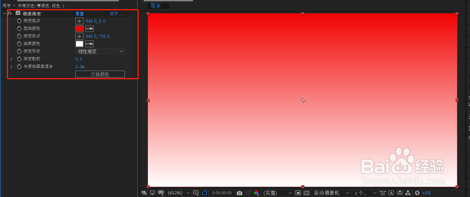Toggle the mask visibility icon beside the timecode

[204, 193]
